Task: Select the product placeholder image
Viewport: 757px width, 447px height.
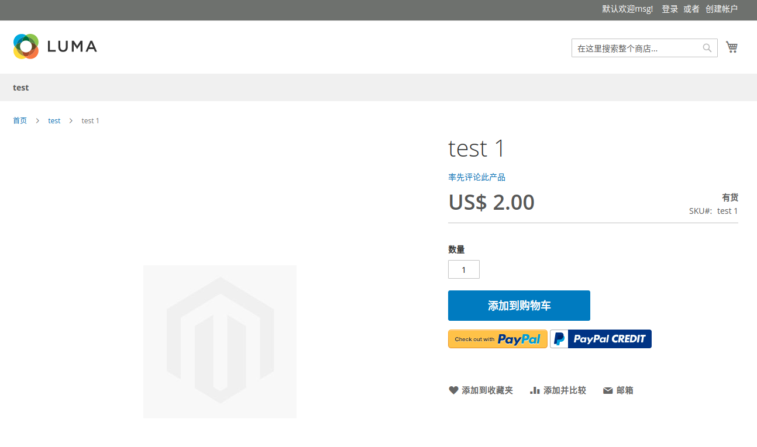Action: pos(219,341)
